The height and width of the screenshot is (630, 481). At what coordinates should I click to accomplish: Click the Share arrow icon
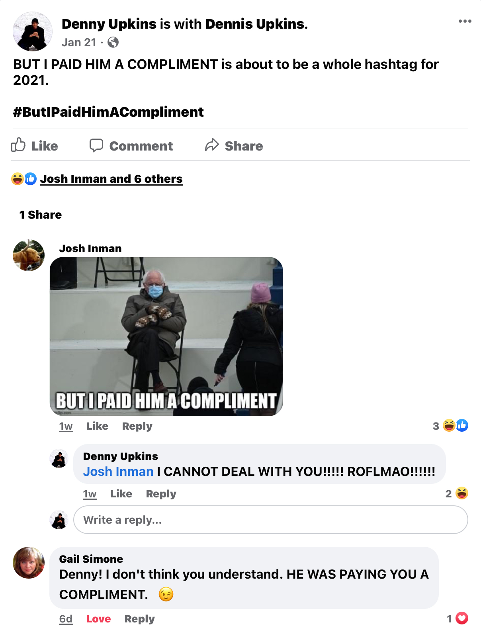click(212, 145)
